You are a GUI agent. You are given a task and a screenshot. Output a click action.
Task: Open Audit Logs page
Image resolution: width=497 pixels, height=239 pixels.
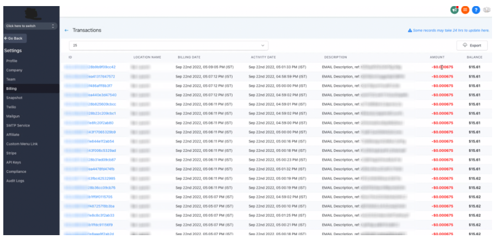coord(15,180)
